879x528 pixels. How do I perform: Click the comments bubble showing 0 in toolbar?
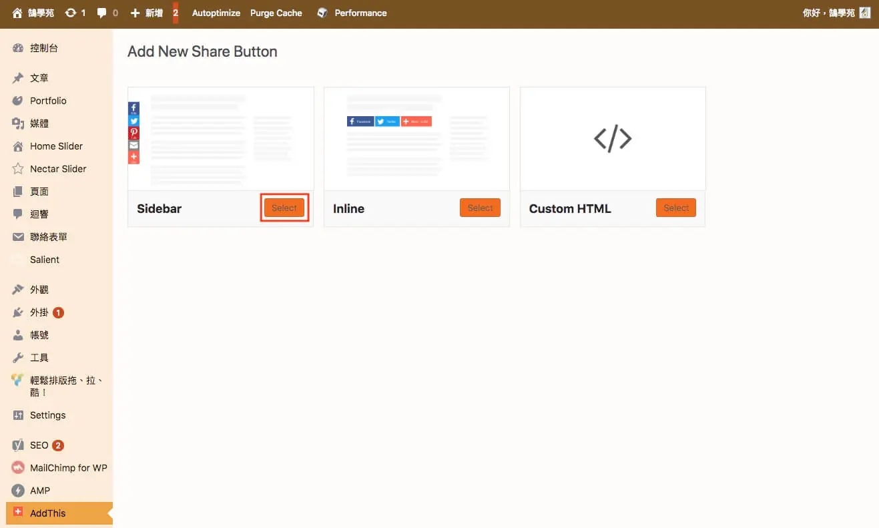pos(107,13)
